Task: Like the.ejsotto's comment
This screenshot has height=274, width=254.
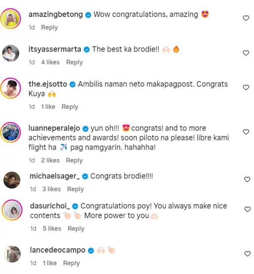Action: 246,88
